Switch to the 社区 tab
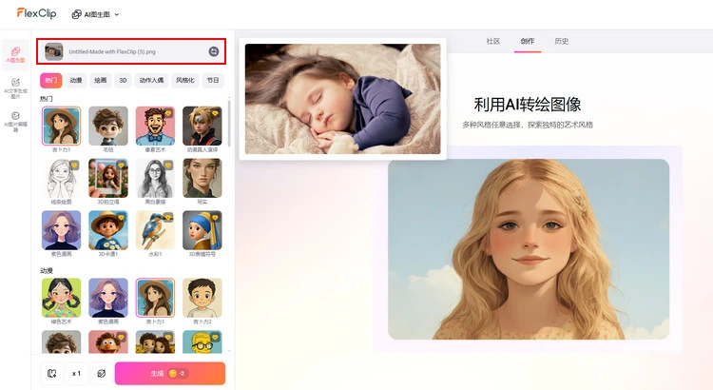The image size is (713, 390). tap(492, 41)
